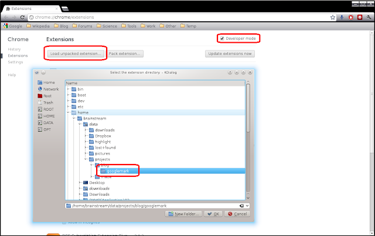
Task: Click the KDialog file tree scrollbar
Action: [248, 108]
